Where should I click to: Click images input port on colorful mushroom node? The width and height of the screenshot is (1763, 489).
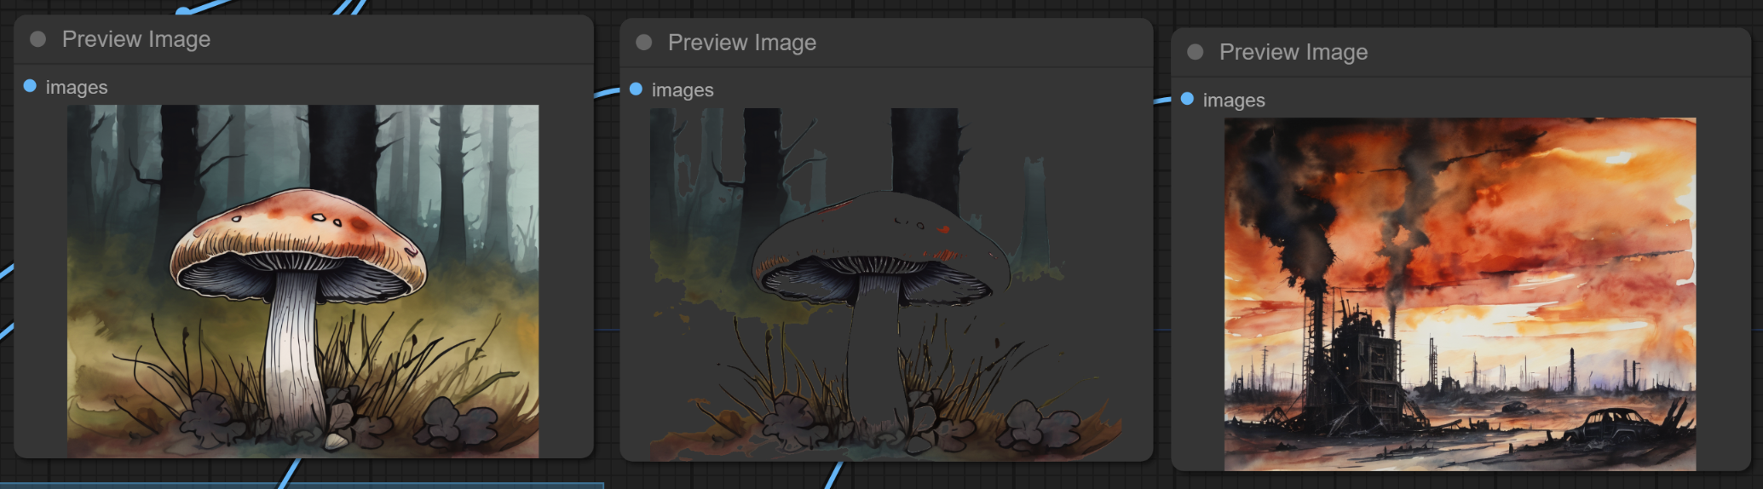30,86
